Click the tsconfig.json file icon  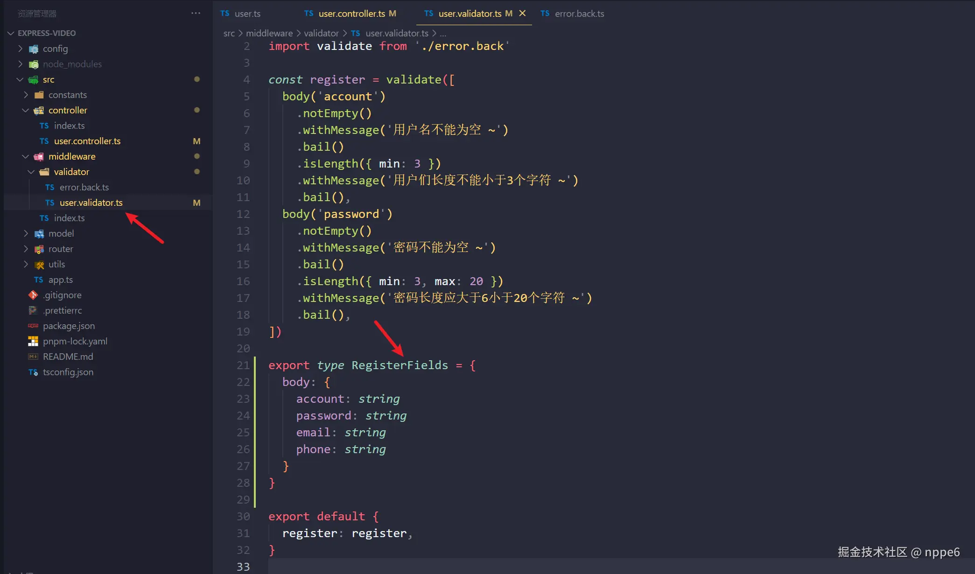(33, 372)
